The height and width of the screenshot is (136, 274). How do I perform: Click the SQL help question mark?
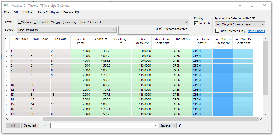point(180,125)
